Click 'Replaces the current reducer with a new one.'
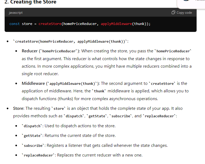205x164 pixels. (x=100, y=155)
